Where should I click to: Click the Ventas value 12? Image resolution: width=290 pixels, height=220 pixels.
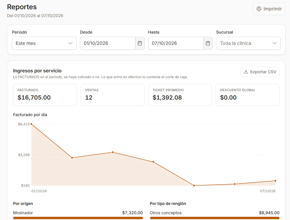[x=89, y=98]
